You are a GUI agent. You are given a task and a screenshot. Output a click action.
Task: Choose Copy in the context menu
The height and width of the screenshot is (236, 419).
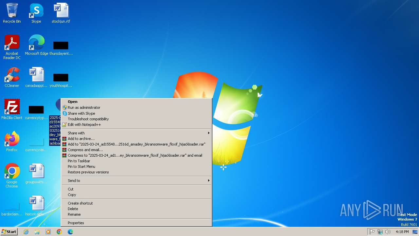pos(137,195)
